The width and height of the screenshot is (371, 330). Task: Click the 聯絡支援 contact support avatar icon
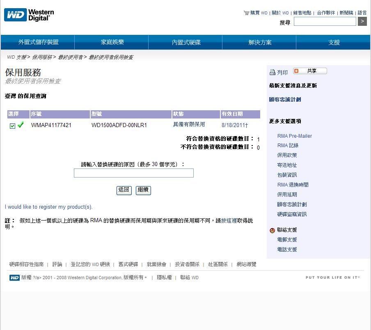click(272, 230)
